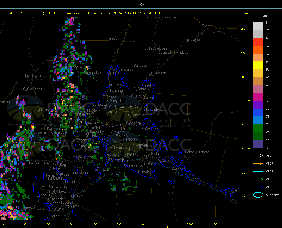Click the Carrizal map label
This screenshot has width=282, height=228.
[x=102, y=170]
